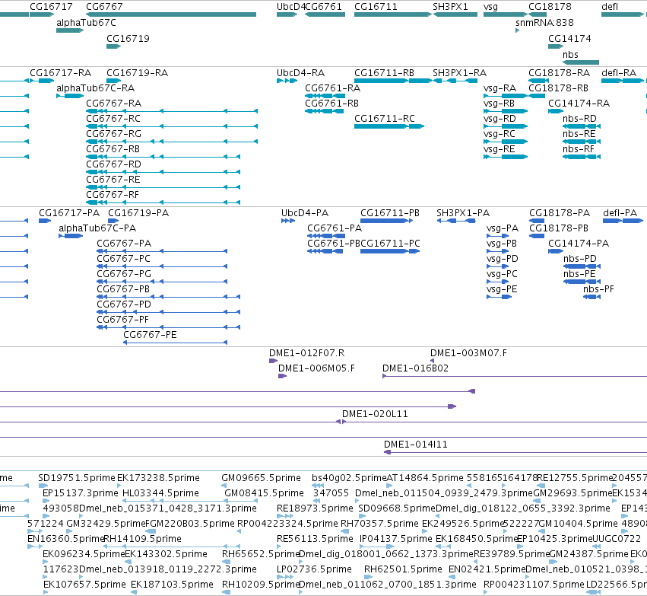Click transcript vsg-RE label
Viewport: 647px width, 596px height.
[500, 149]
